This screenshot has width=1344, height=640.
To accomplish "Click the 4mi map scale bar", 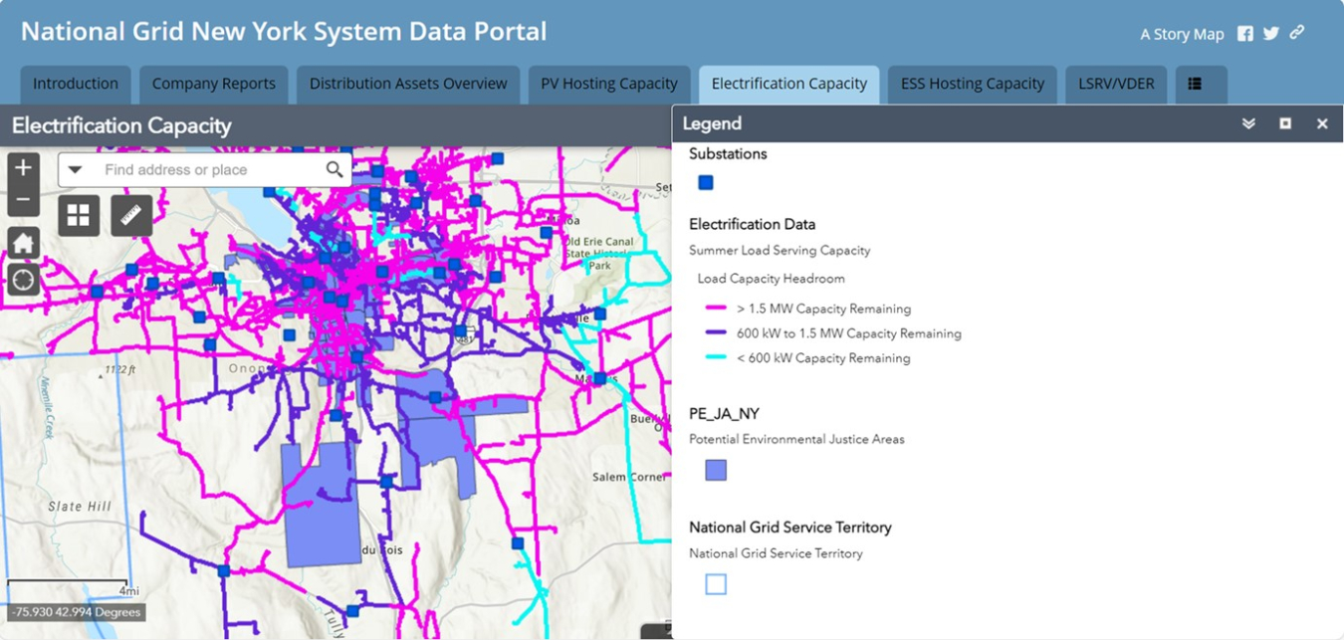I will point(67,585).
